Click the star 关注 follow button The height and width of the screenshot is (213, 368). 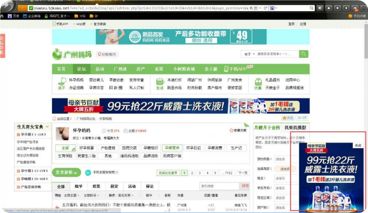tap(288, 118)
